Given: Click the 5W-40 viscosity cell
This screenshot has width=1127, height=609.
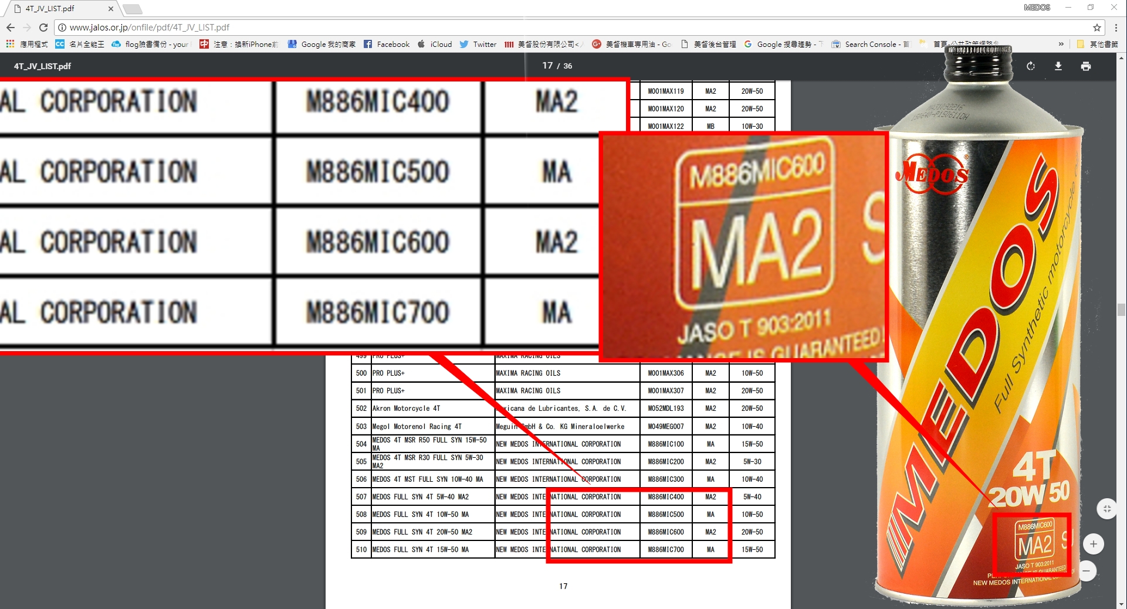Looking at the screenshot, I should [752, 497].
